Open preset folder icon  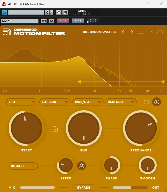pyautogui.click(x=59, y=13)
